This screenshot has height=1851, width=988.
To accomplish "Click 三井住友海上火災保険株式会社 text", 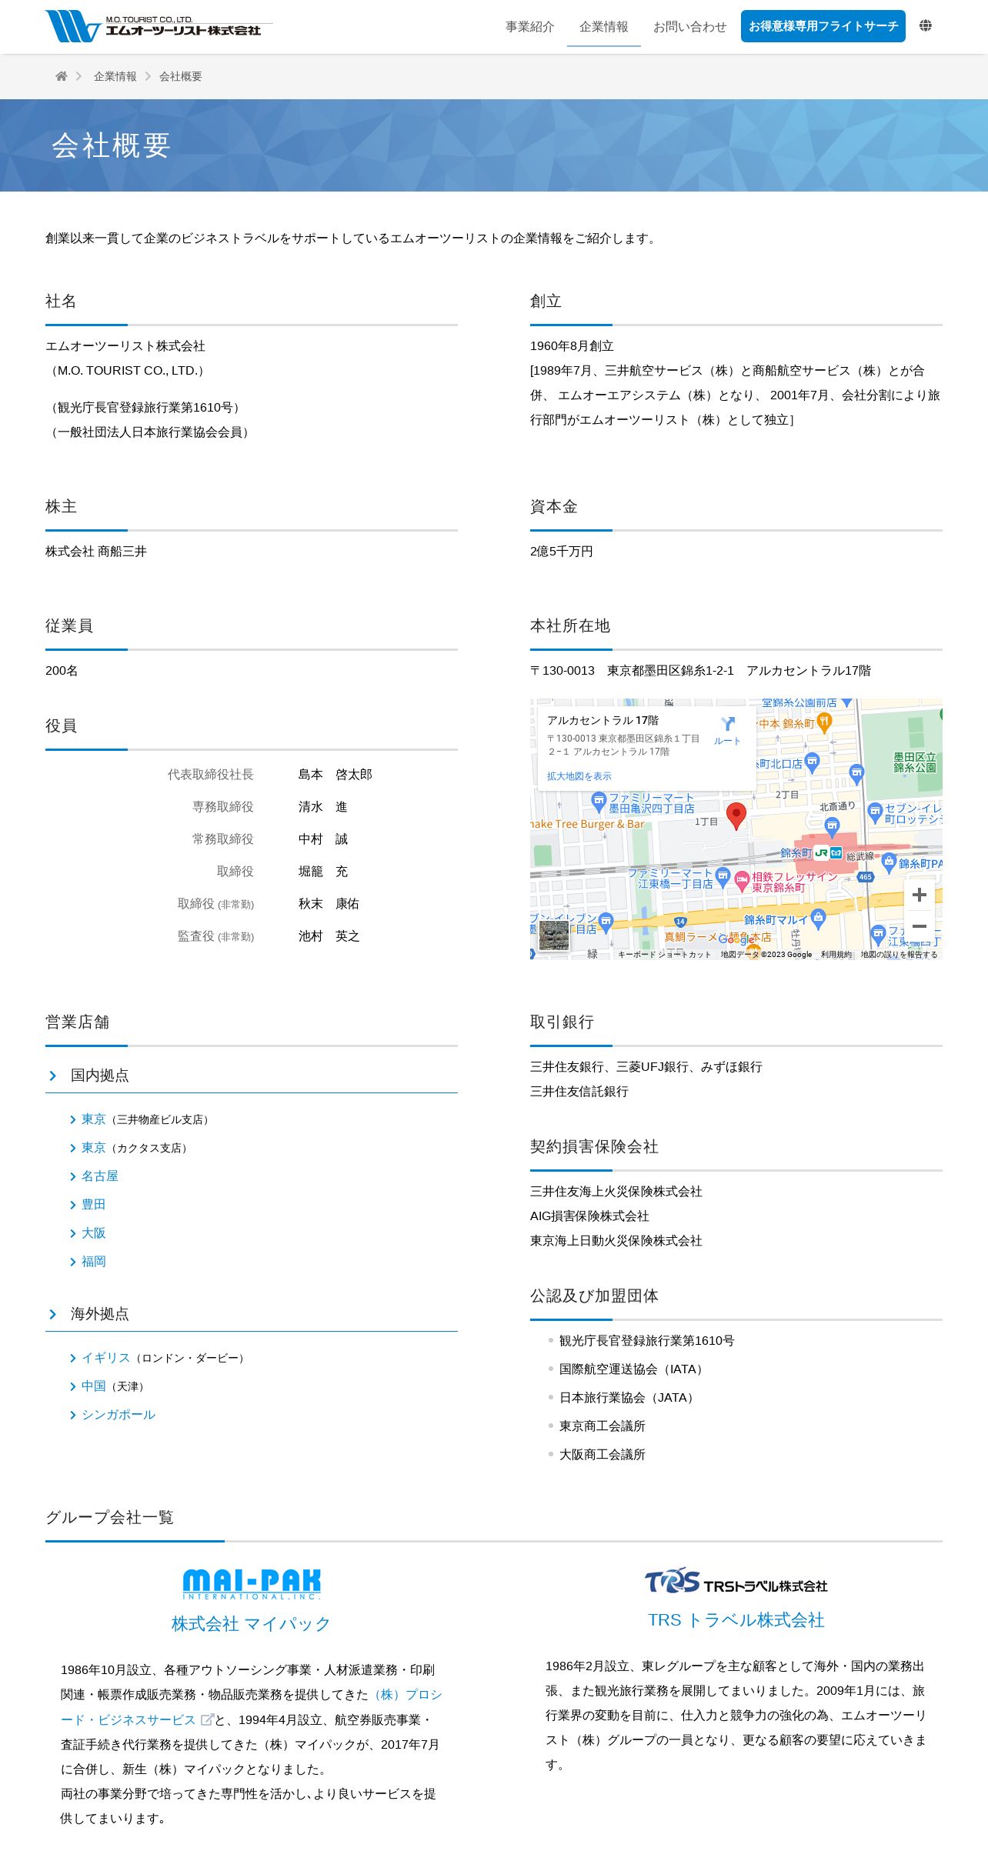I will click(616, 1192).
